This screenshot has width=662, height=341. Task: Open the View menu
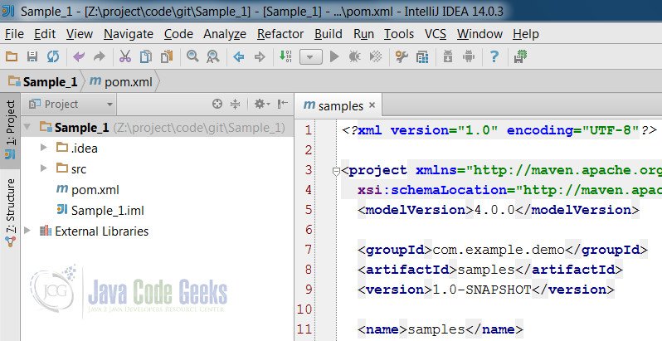click(80, 34)
